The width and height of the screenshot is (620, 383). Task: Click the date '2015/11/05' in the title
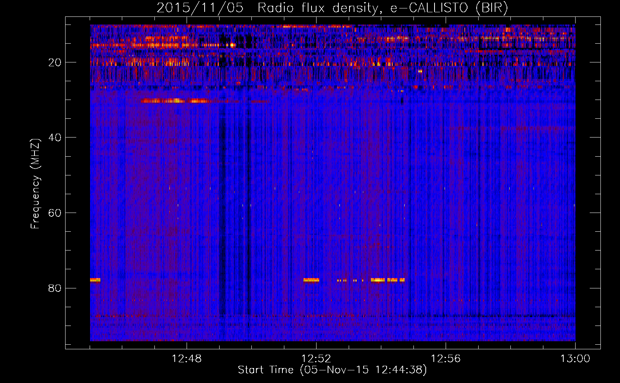tap(200, 8)
